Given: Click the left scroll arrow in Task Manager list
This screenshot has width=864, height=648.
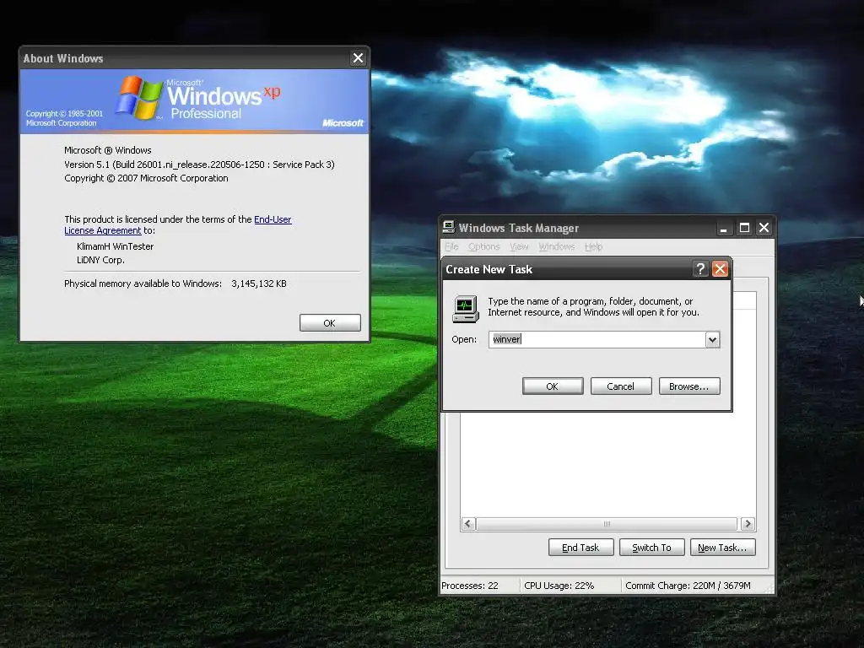Looking at the screenshot, I should (468, 523).
